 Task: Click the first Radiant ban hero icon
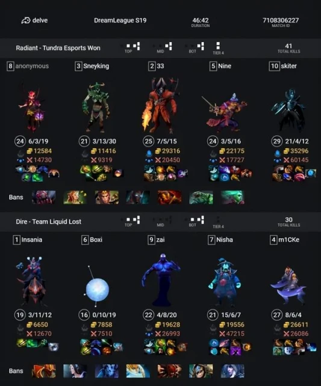point(44,197)
